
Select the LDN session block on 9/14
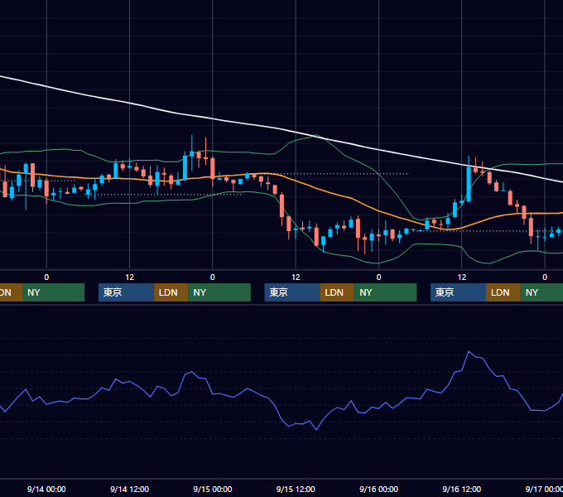click(x=171, y=292)
